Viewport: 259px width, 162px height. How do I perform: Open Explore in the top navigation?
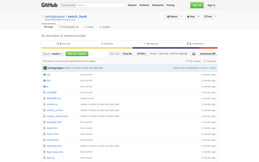click(132, 5)
